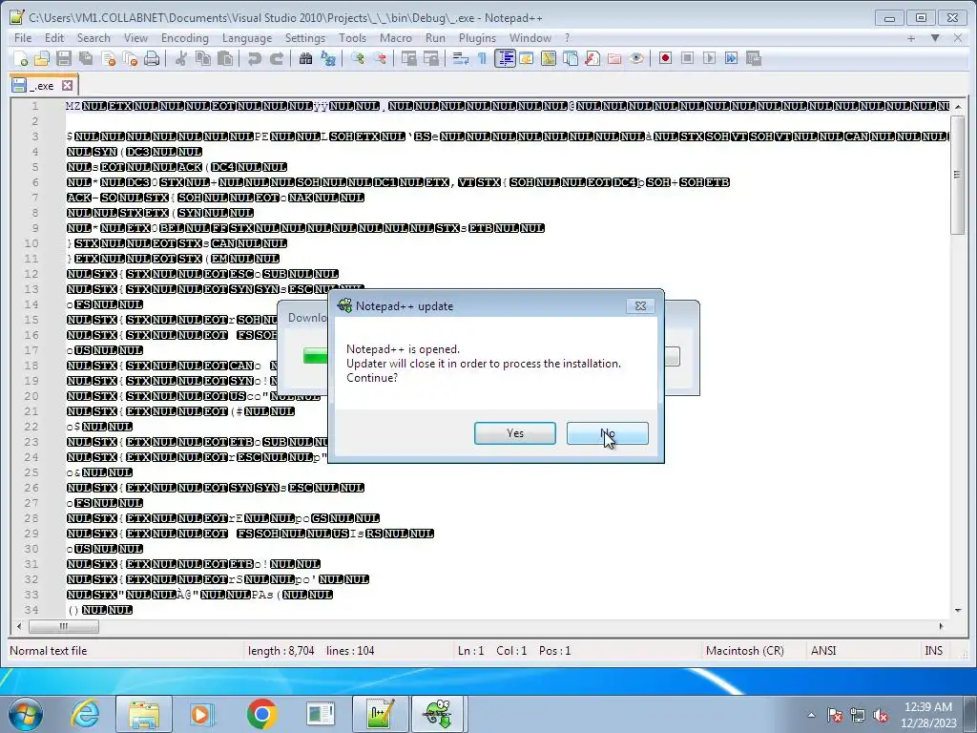Viewport: 977px width, 733px height.
Task: Open the Encoding menu
Action: (x=185, y=38)
